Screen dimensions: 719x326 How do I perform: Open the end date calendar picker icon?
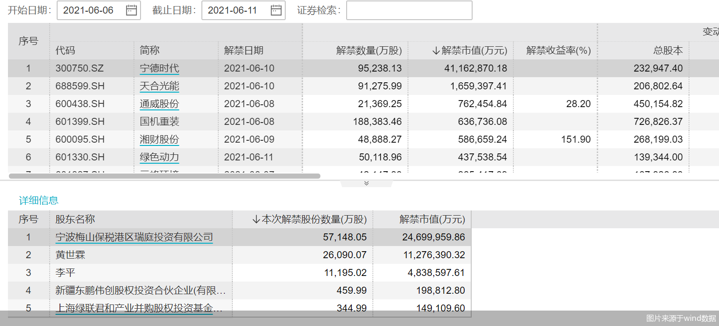276,10
